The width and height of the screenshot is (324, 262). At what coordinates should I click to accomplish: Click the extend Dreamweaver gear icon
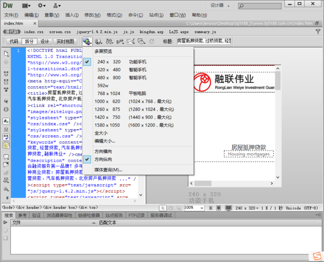tap(42, 5)
